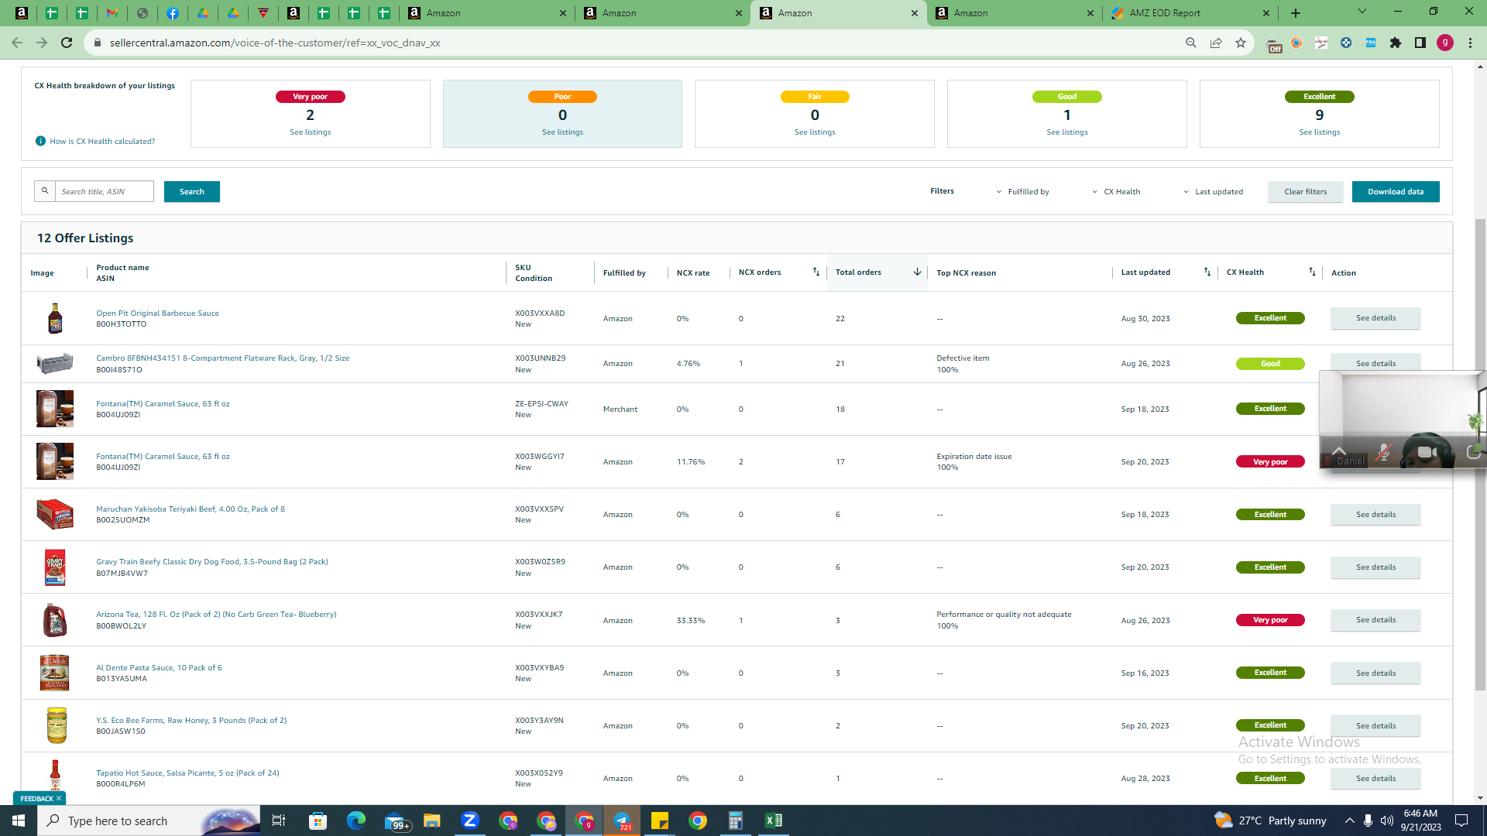1487x836 pixels.
Task: Bookmark this page with the star
Action: tap(1241, 43)
